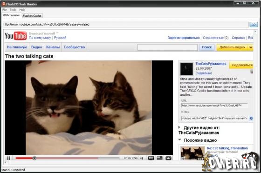Image resolution: width=261 pixels, height=173 pixels.
Task: Click TheCatsPyjaaaamas channel avatar
Action: (186, 69)
